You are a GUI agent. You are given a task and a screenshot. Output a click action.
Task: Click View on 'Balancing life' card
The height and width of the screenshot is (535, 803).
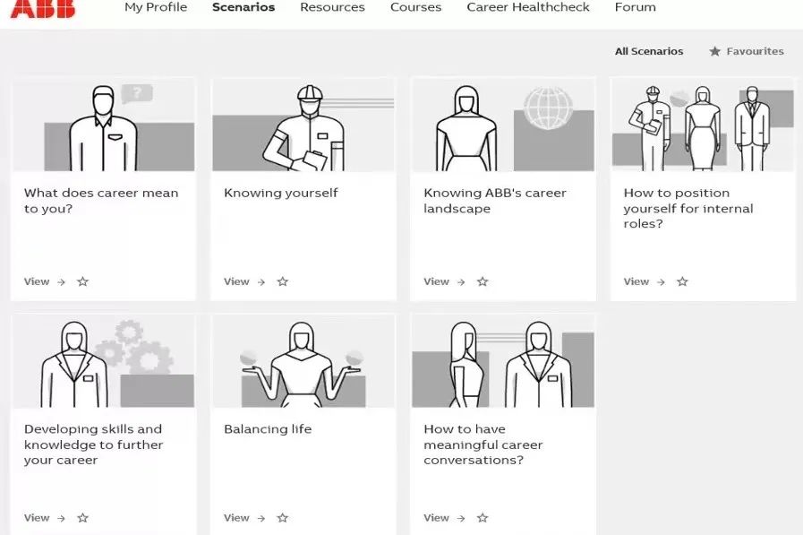(x=236, y=518)
